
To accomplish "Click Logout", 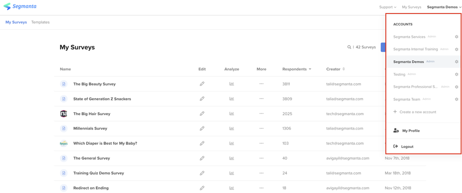I will pyautogui.click(x=403, y=147).
